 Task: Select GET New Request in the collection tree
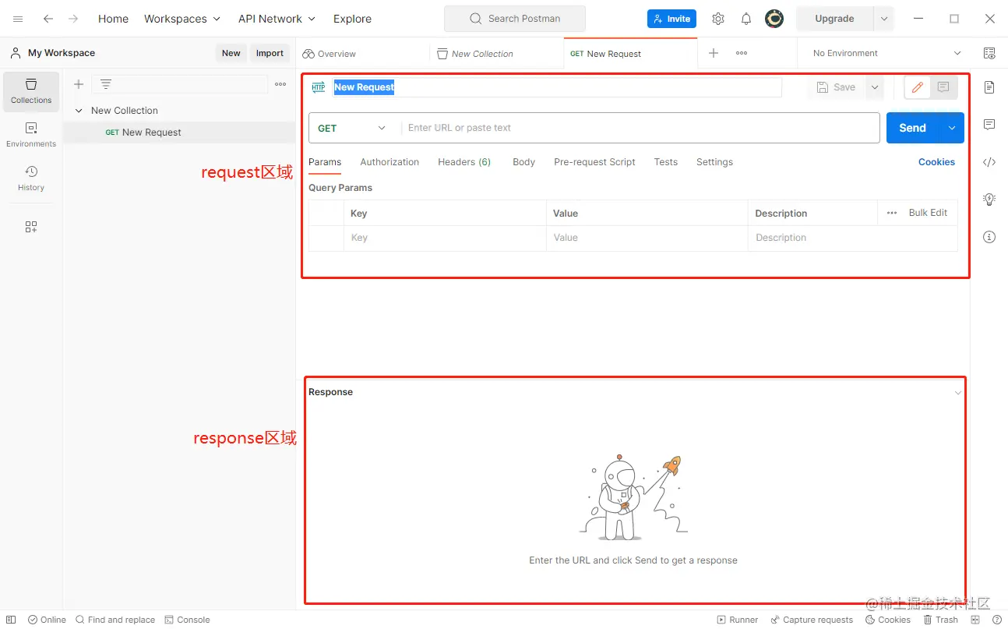click(x=179, y=133)
